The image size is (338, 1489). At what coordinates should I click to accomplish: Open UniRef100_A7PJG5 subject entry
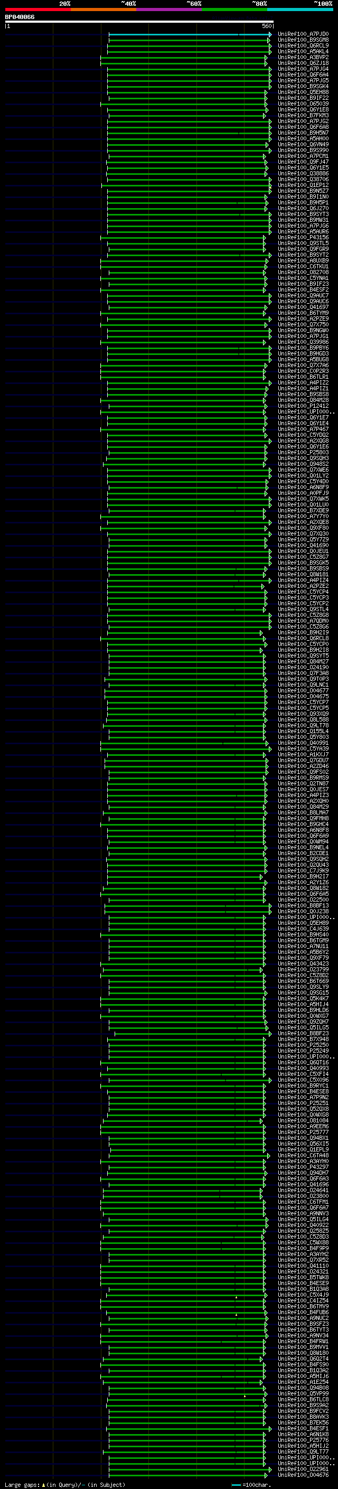point(303,80)
